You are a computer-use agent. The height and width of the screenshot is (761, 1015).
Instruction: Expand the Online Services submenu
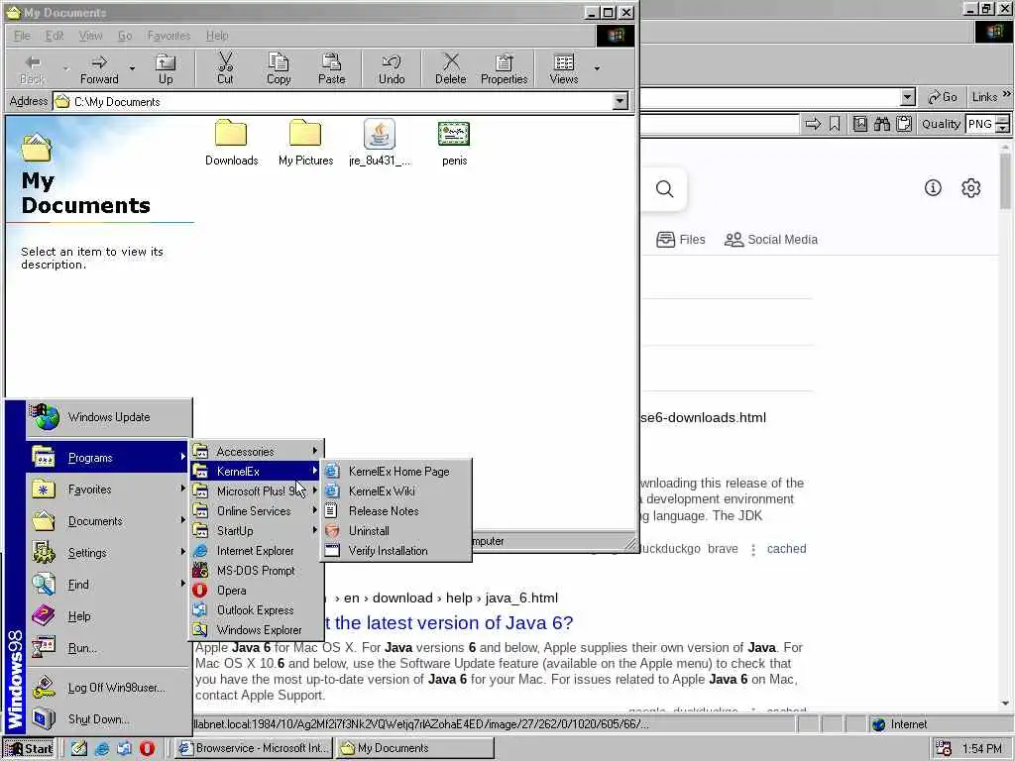pos(257,510)
